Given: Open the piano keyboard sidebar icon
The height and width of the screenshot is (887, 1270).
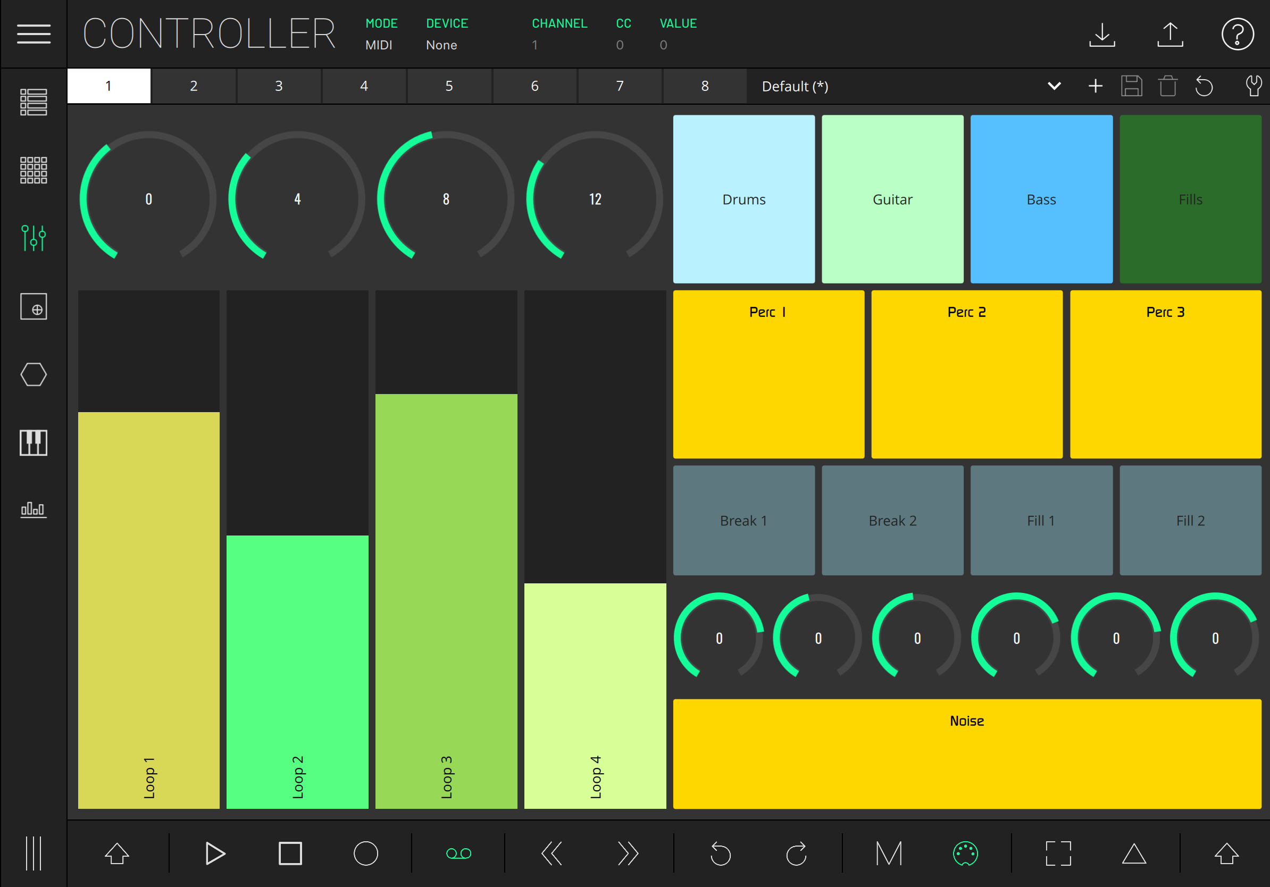Looking at the screenshot, I should point(33,442).
